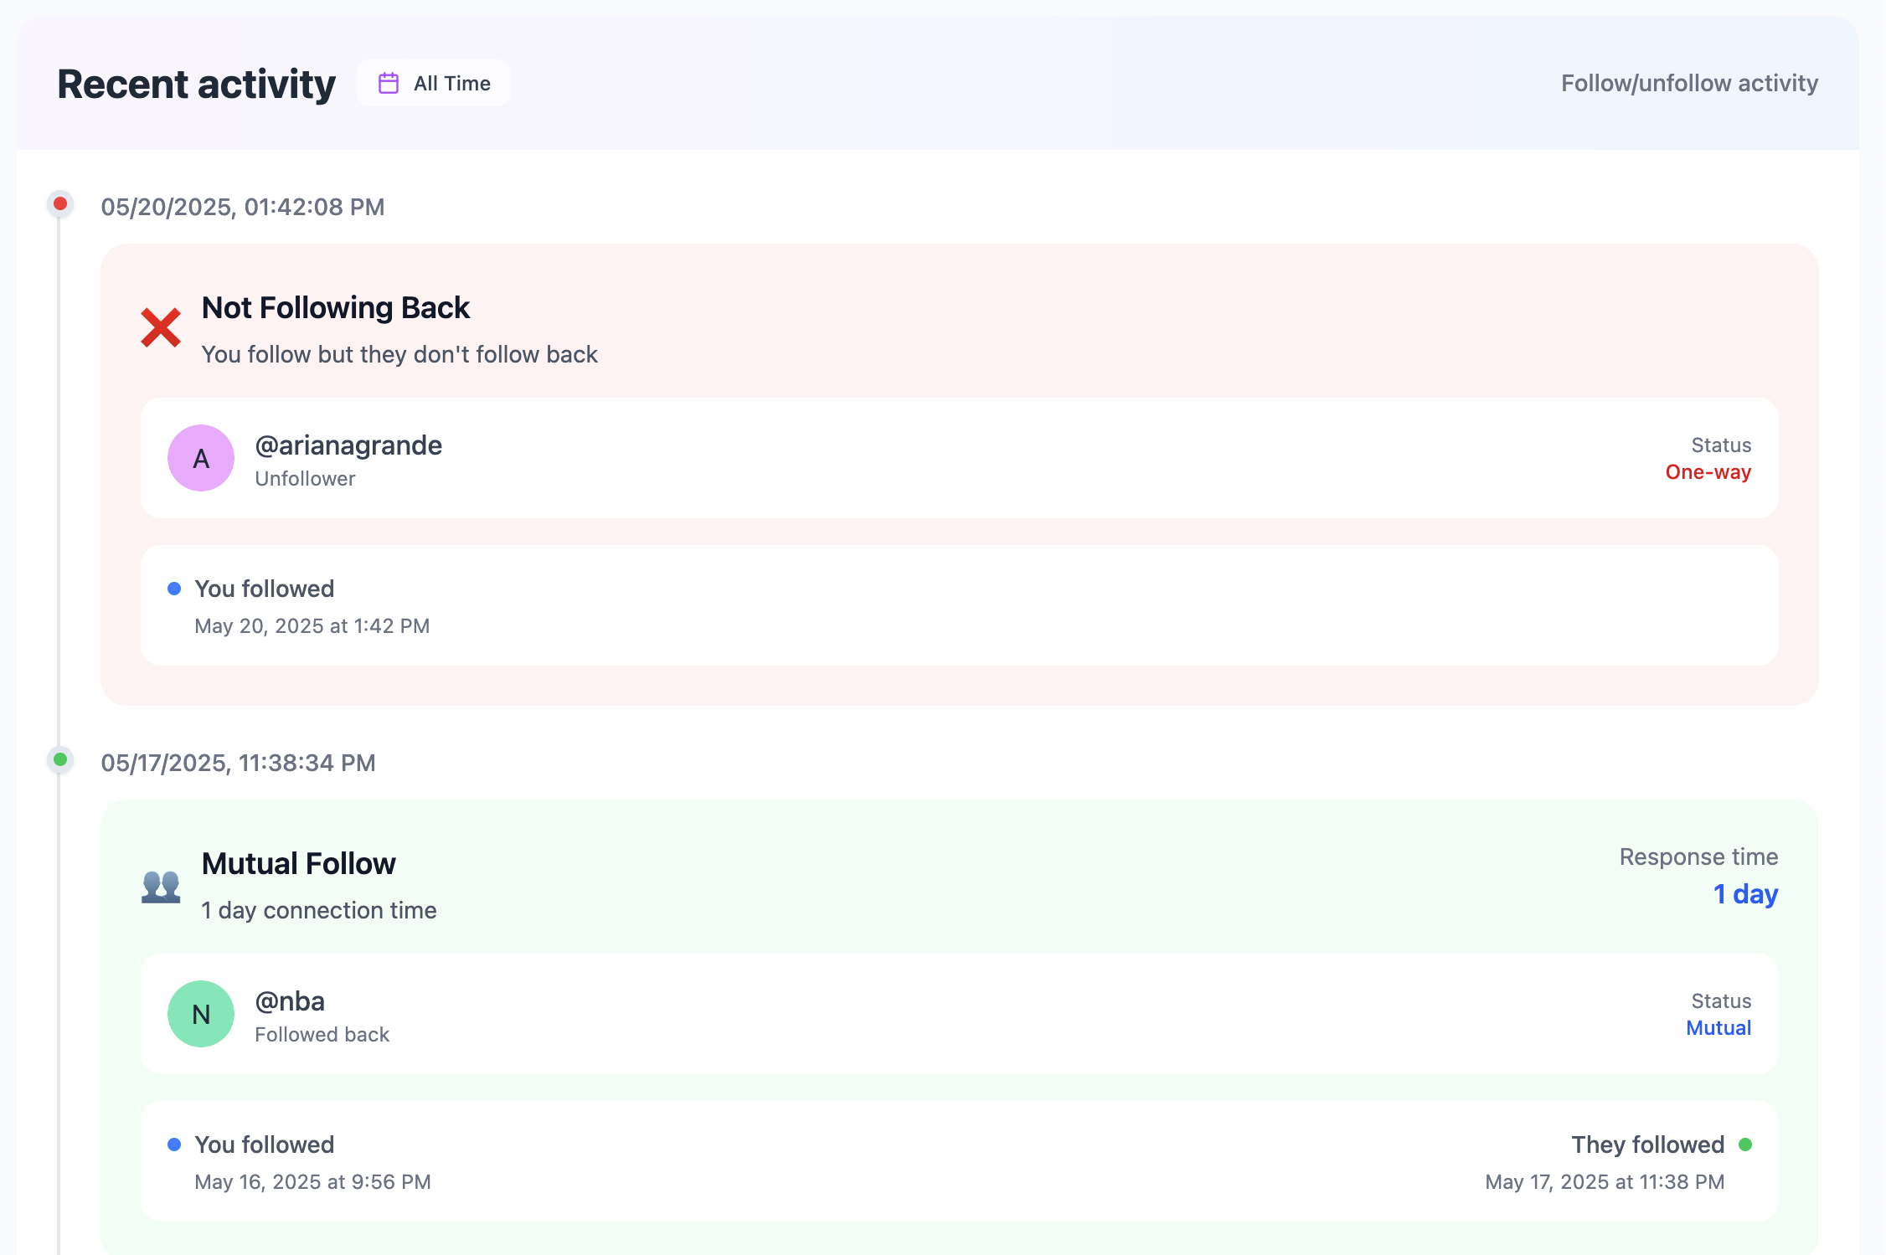Open the All Time date filter dropdown
Image resolution: width=1886 pixels, height=1255 pixels.
pos(434,83)
